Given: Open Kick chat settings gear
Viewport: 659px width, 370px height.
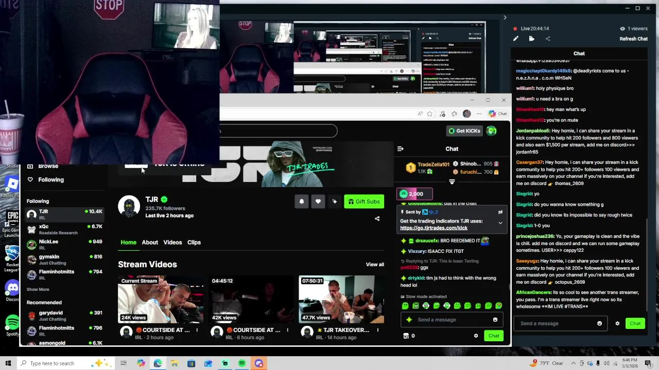Looking at the screenshot, I should pos(476,336).
